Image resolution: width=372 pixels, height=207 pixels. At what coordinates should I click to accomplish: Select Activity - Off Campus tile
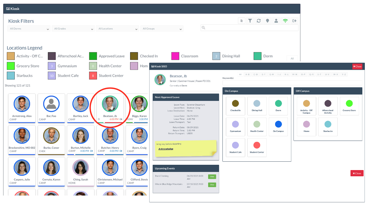tap(306, 106)
